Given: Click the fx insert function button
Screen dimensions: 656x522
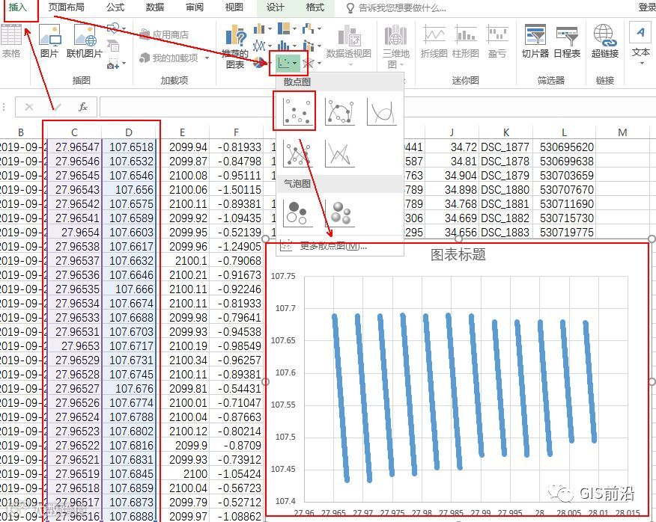Looking at the screenshot, I should pos(83,107).
